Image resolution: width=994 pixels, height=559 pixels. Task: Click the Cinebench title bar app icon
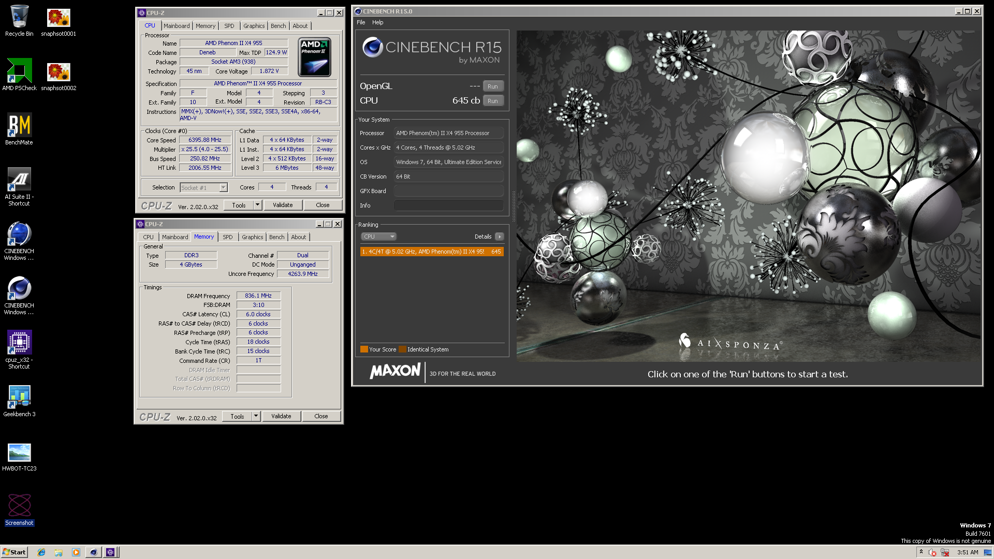coord(358,11)
